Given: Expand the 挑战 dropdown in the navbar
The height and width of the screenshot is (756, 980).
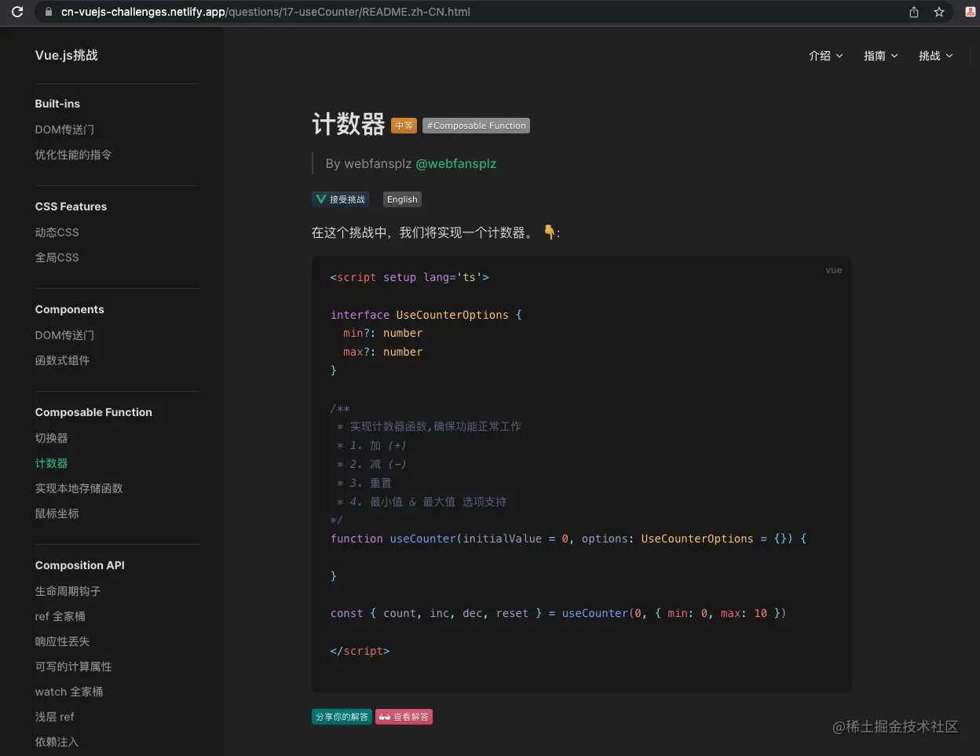Looking at the screenshot, I should pyautogui.click(x=936, y=56).
